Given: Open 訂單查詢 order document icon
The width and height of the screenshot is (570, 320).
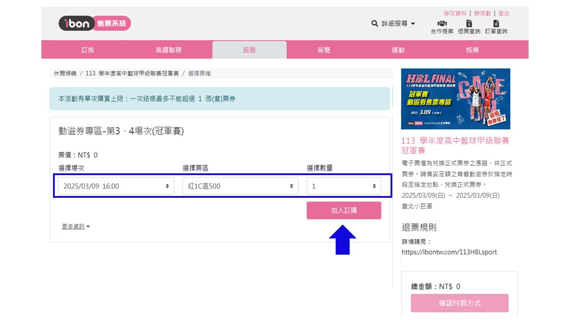Looking at the screenshot, I should (x=496, y=24).
